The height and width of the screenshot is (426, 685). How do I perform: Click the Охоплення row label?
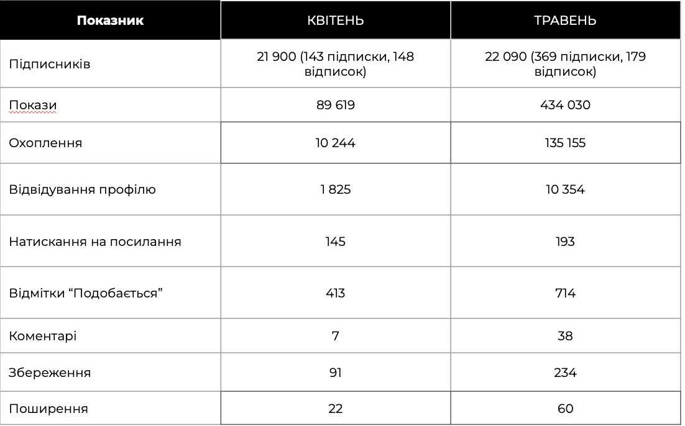tap(45, 143)
